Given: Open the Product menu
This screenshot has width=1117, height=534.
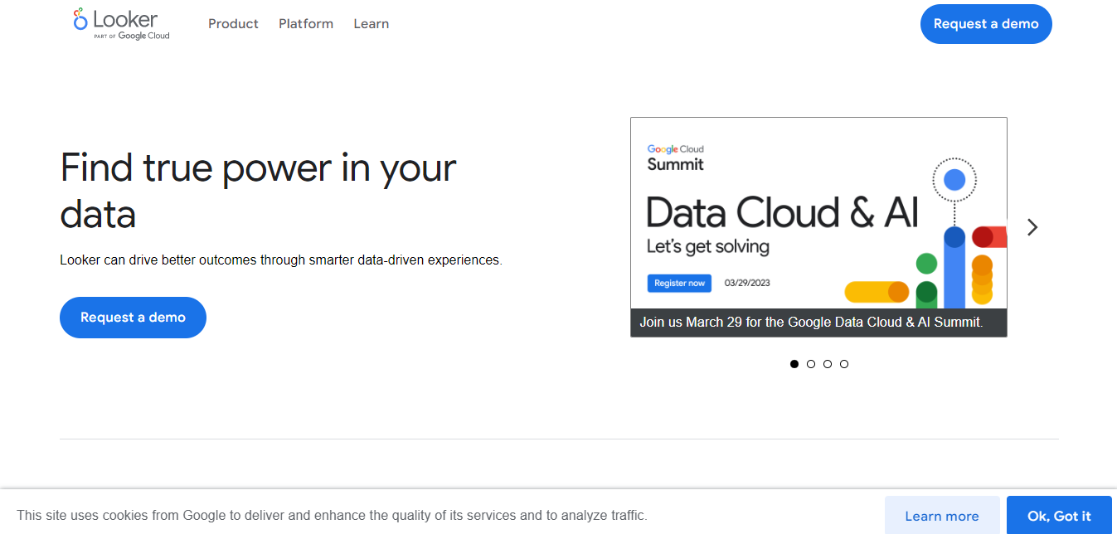Looking at the screenshot, I should coord(233,24).
